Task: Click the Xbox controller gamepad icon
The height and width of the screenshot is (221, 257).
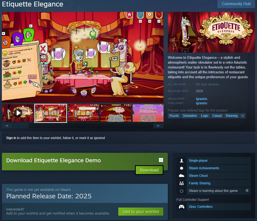Action: coord(182,207)
